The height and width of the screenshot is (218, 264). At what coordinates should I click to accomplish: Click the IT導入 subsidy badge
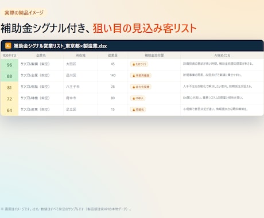(138, 98)
